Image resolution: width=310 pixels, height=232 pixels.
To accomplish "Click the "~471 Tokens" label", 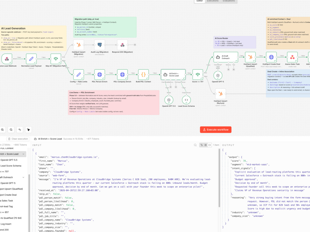I will tap(93, 139).
